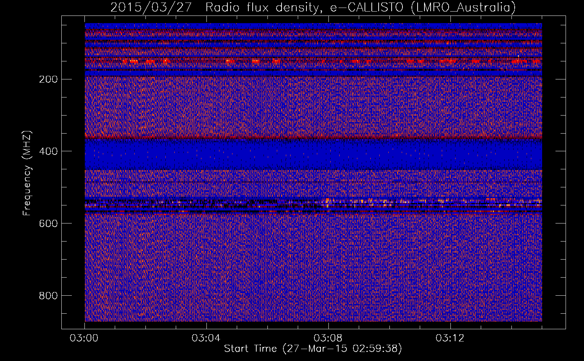The height and width of the screenshot is (361, 584).
Task: Click the 03:08 time tick label
Action: (328, 338)
